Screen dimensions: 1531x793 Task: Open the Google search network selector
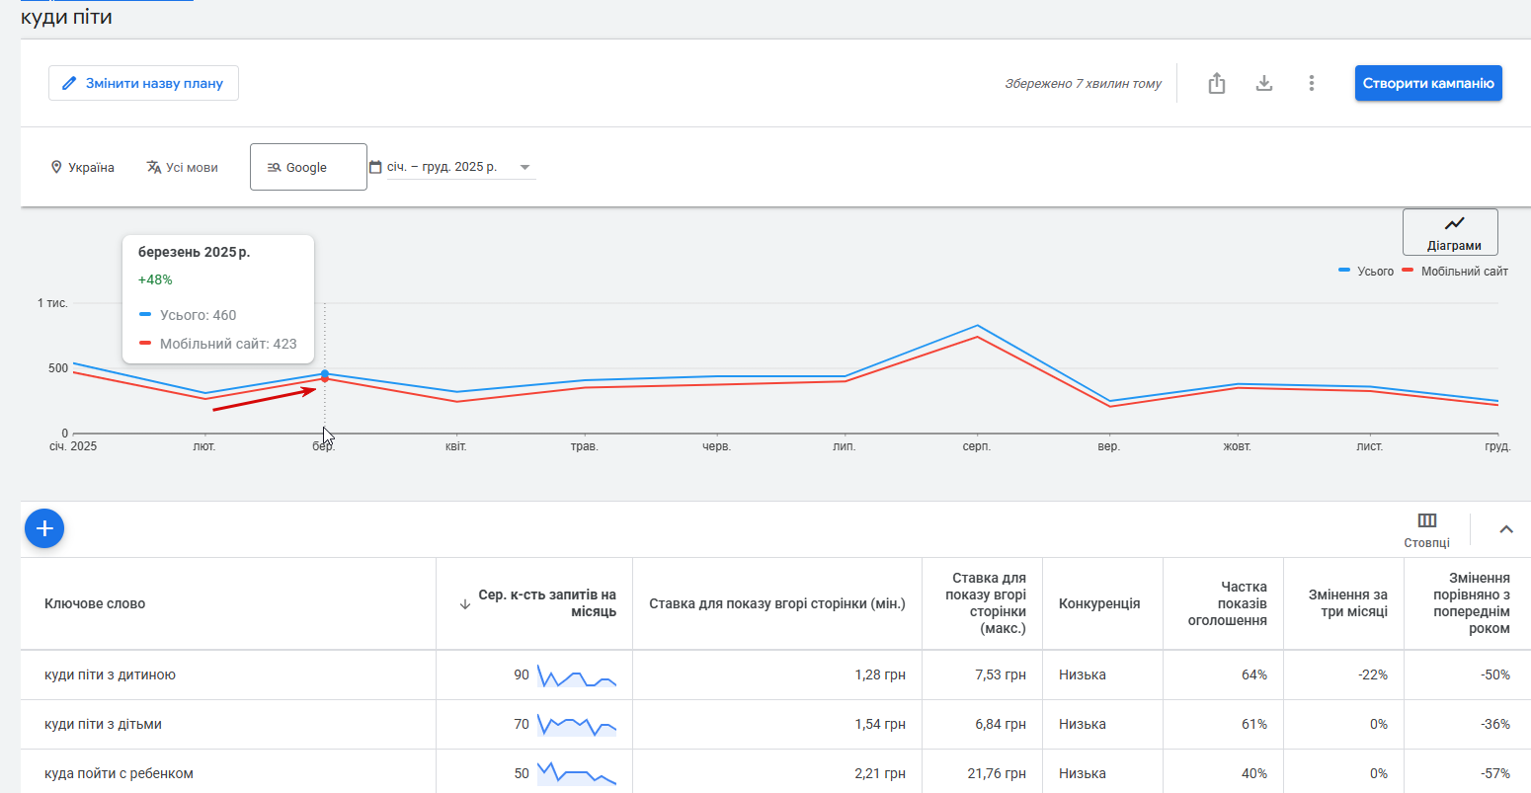coord(307,168)
